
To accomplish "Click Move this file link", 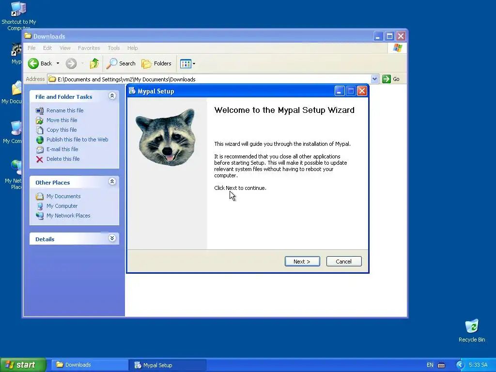I will point(62,120).
